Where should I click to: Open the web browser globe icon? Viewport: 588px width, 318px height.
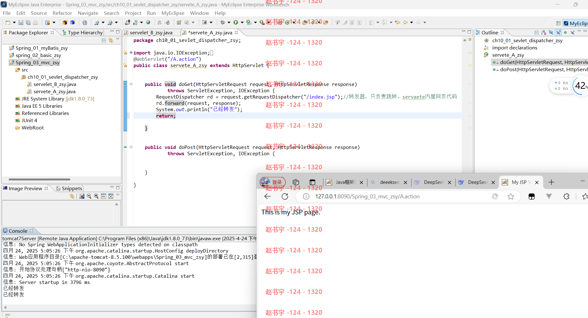pos(148,22)
